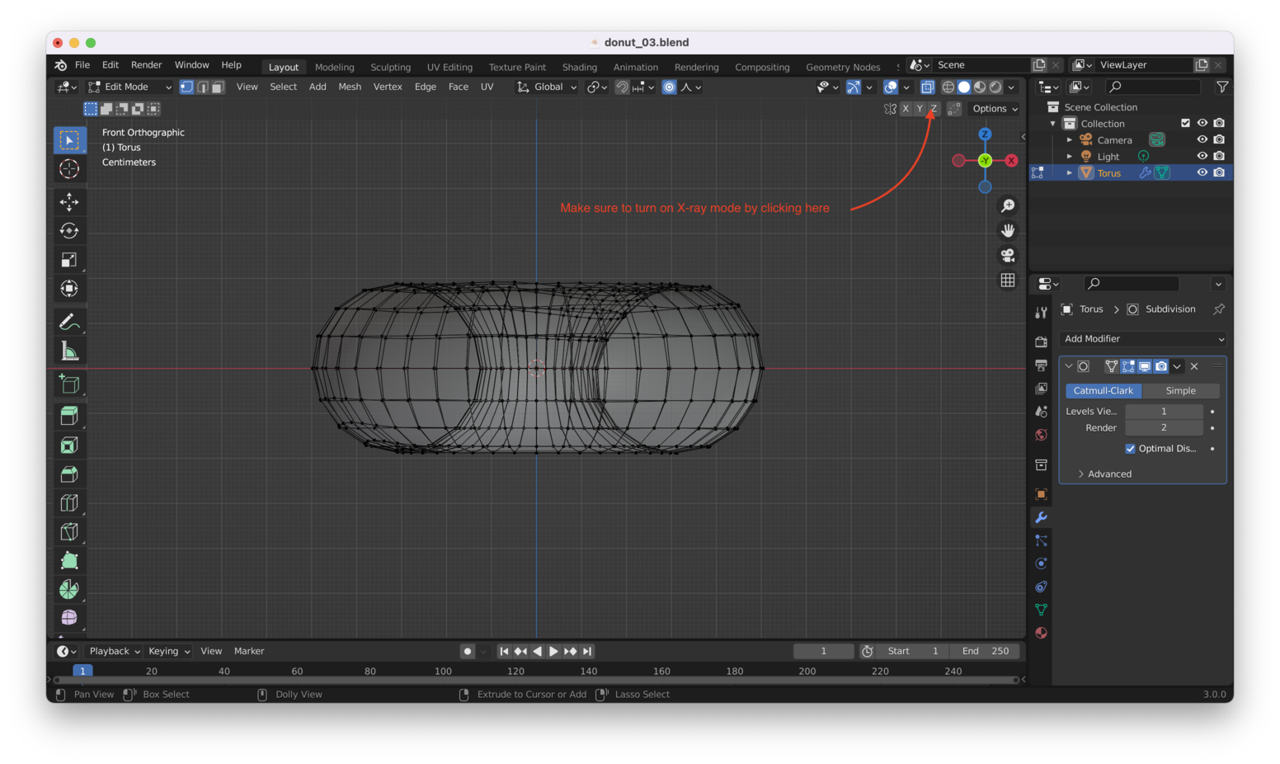Hide the Torus in the outliner
Viewport: 1280px width, 764px height.
coord(1202,172)
